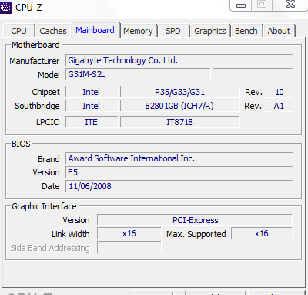Minimize the CPU-Z window

[x=241, y=5]
